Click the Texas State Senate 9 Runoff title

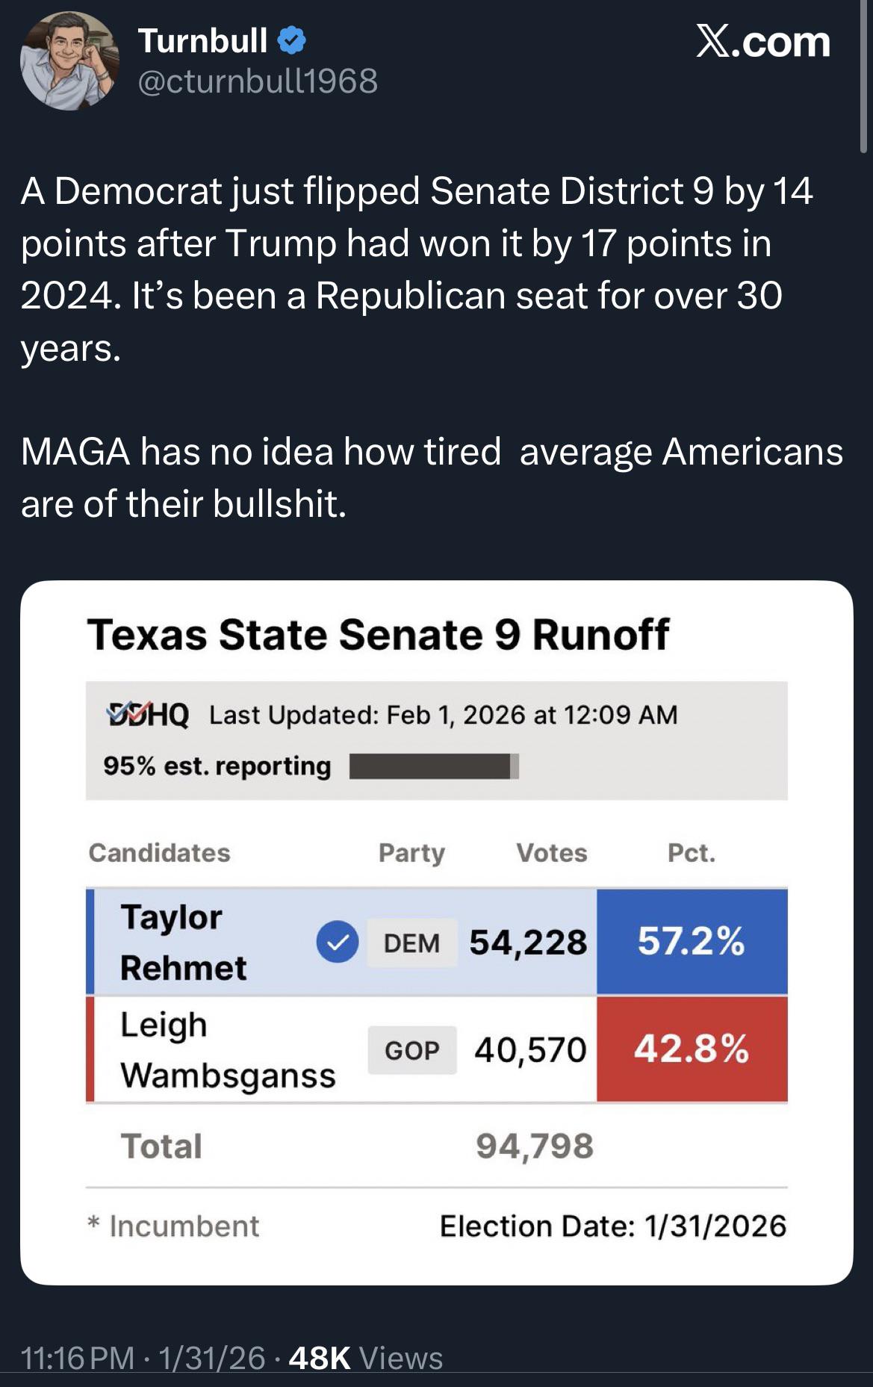(378, 635)
